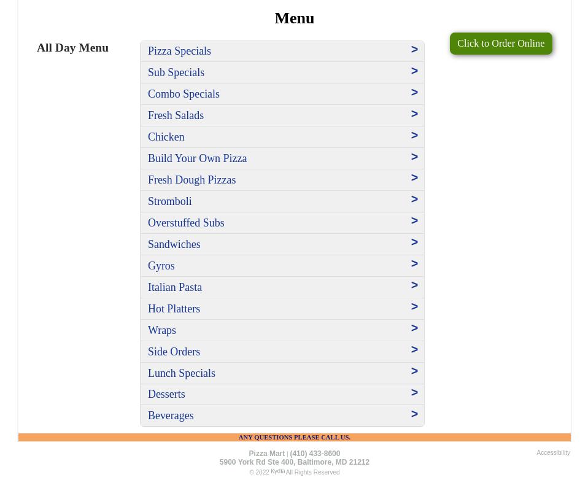Viewport: 580px width, 480px height.
Task: Open the Combo Specials category
Action: click(x=184, y=94)
